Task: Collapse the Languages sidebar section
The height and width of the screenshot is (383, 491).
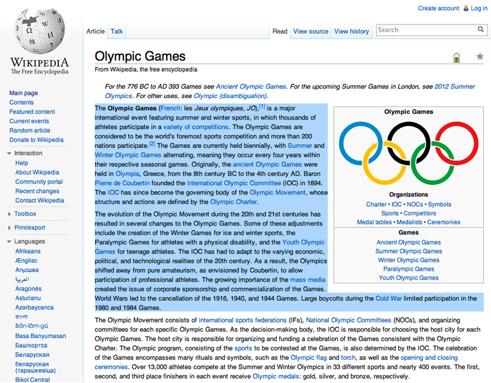Action: (9, 241)
